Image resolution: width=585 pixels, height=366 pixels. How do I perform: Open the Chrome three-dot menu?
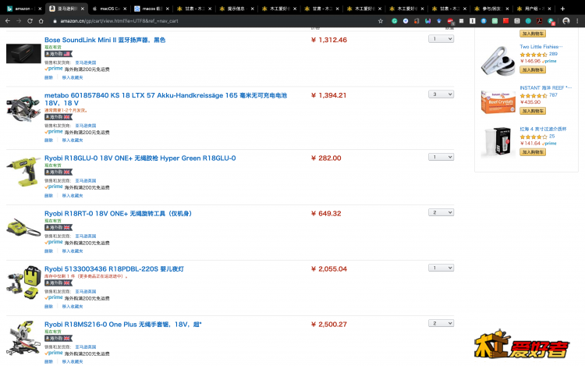tap(577, 21)
